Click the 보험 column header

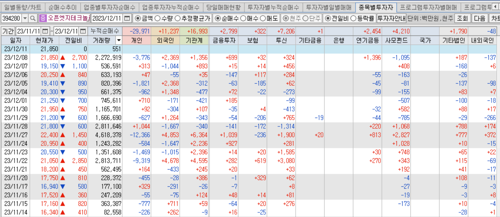pos(252,40)
